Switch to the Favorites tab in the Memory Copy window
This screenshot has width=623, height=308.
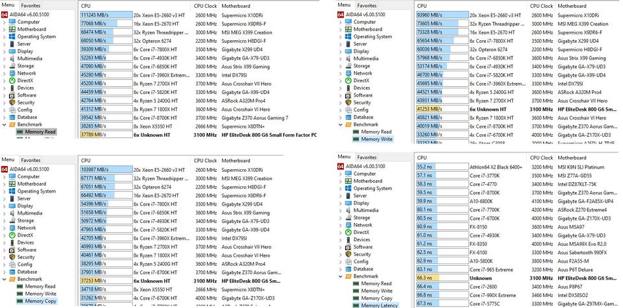(31, 160)
